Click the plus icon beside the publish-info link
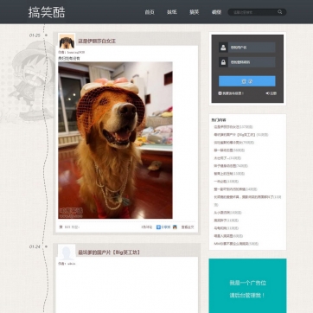This screenshot has width=313, height=313. pyautogui.click(x=220, y=93)
